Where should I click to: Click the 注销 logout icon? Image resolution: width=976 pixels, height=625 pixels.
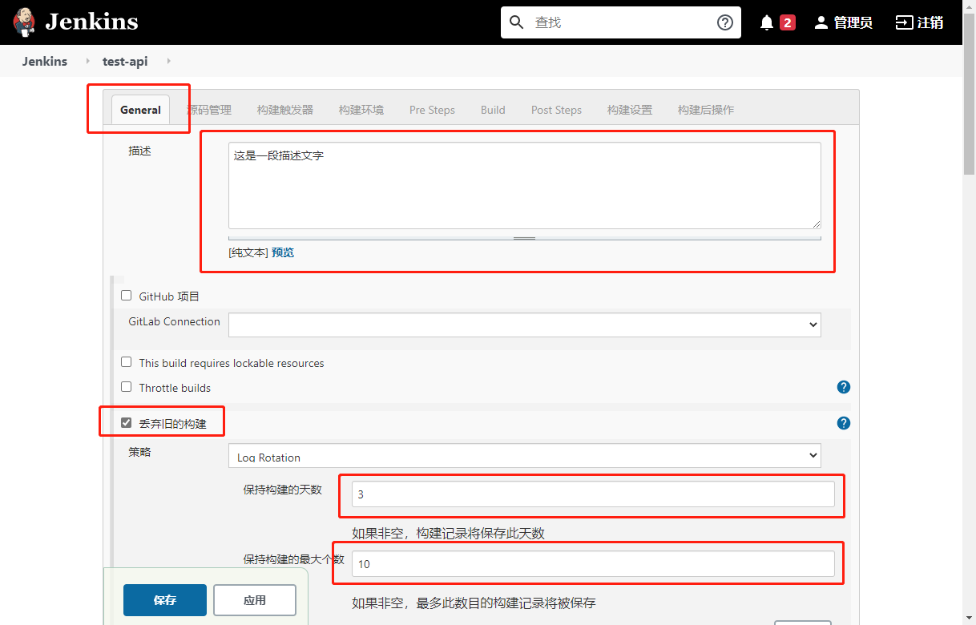[x=904, y=22]
